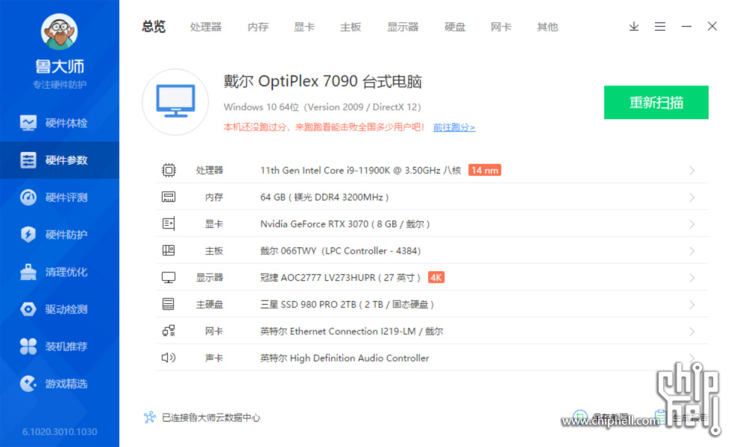Screen dimensions: 731x447
Task: Click the desktop computer monitor icon
Action: (x=175, y=101)
